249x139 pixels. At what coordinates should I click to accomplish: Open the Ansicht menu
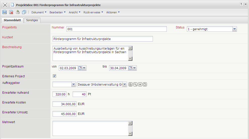[74, 12]
